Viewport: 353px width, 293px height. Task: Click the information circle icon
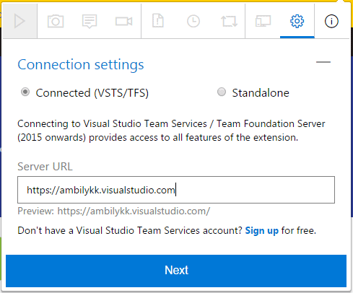pyautogui.click(x=331, y=21)
